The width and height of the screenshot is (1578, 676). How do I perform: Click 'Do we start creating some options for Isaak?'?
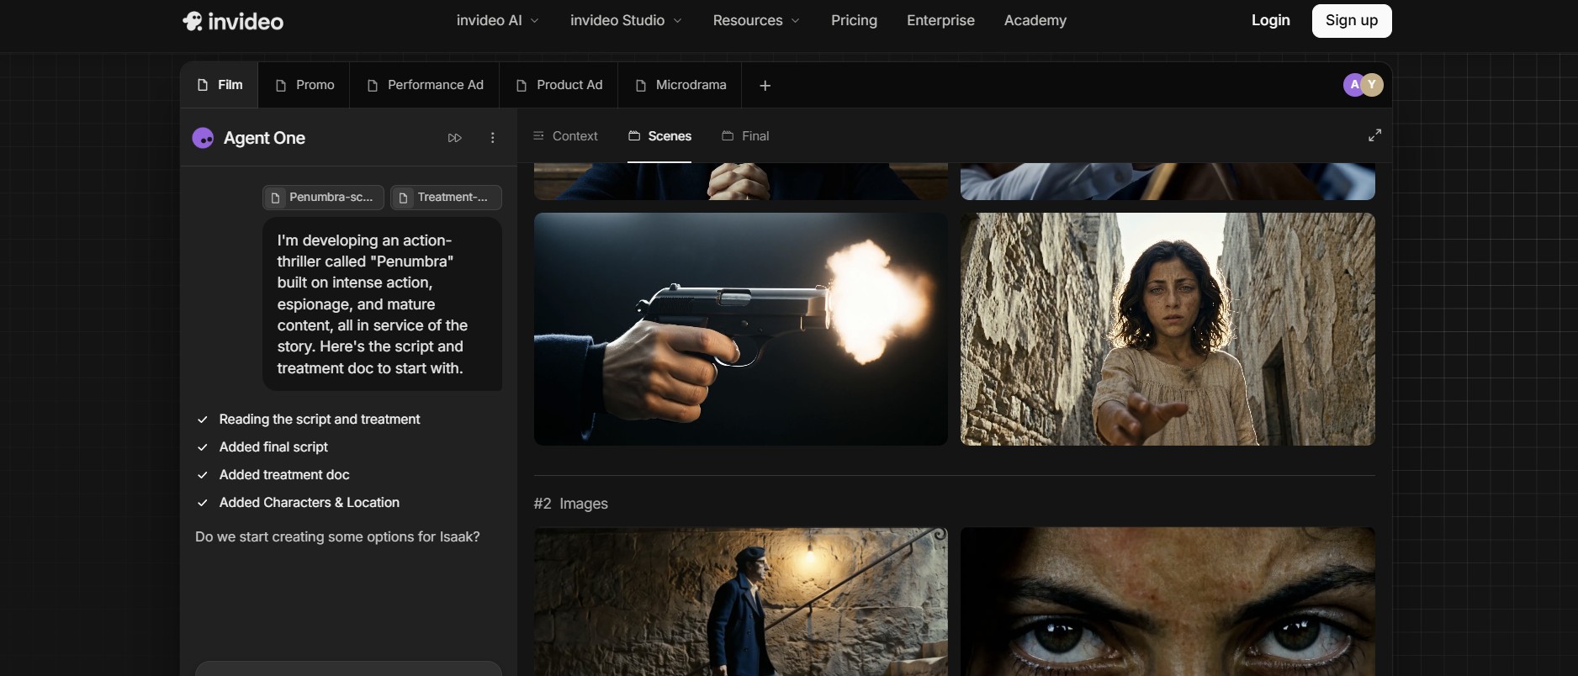tap(337, 537)
